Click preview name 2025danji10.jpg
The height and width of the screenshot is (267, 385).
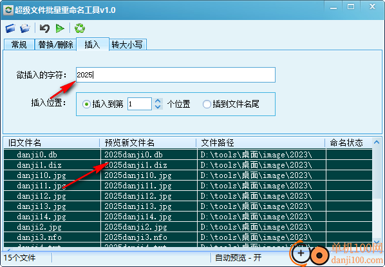[138, 175]
